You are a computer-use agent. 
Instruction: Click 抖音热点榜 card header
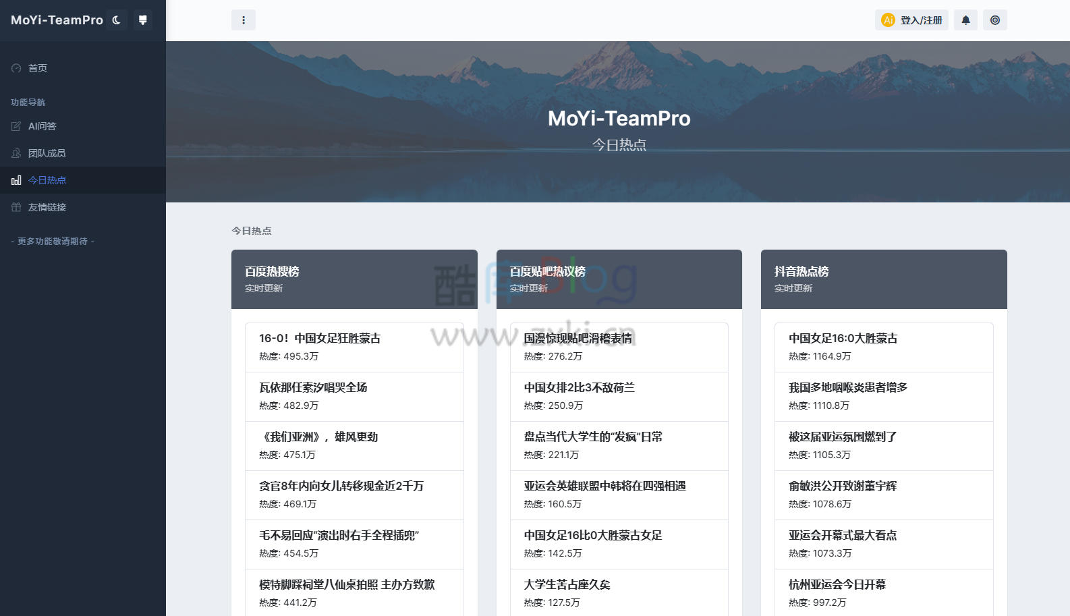pyautogui.click(x=884, y=279)
